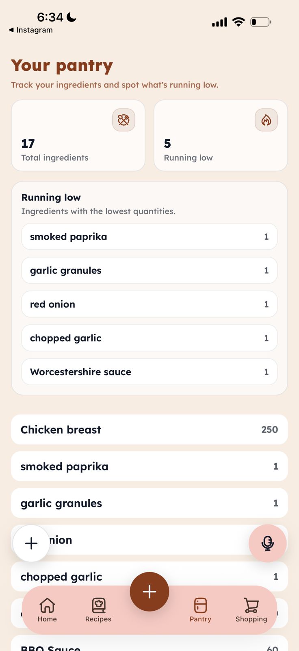
Task: Tap the microphone voice input button
Action: tap(267, 543)
